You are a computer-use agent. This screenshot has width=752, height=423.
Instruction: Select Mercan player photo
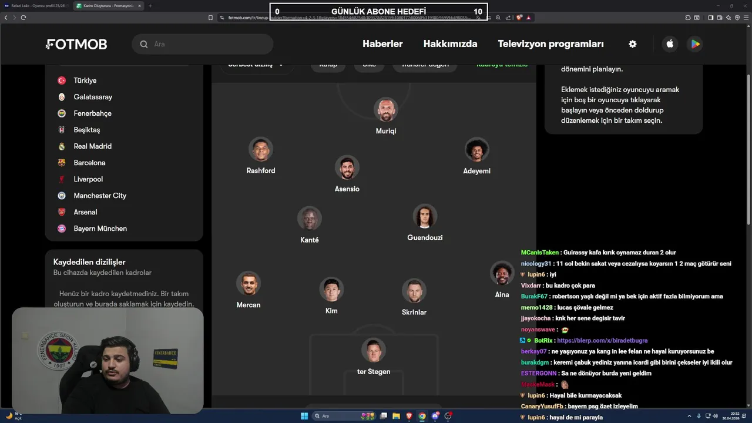point(249,283)
